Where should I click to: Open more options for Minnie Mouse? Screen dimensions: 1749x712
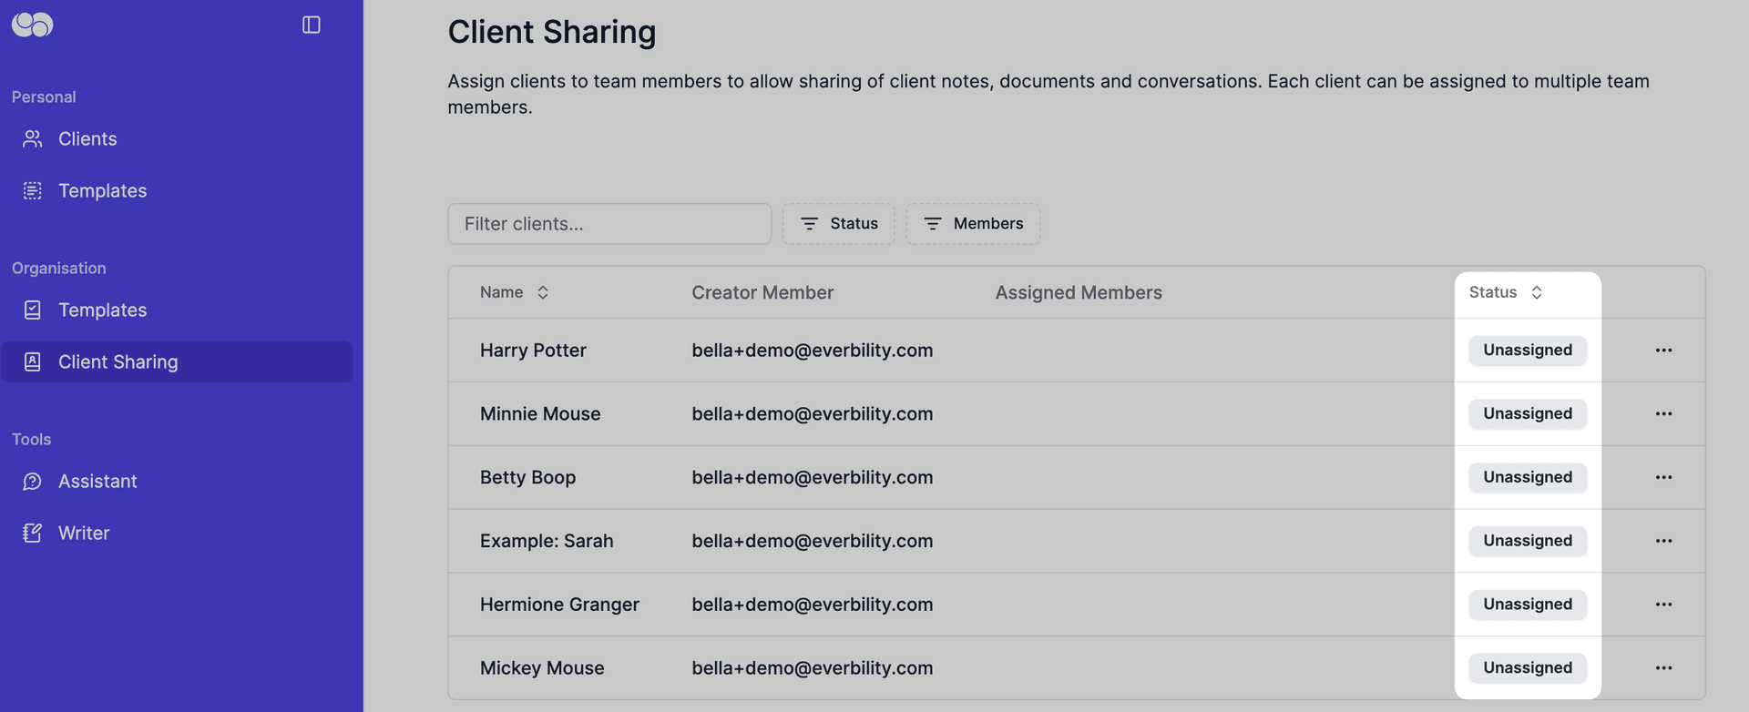(x=1663, y=413)
